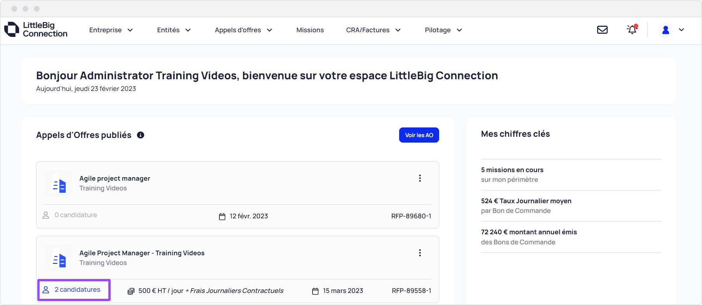The width and height of the screenshot is (702, 305).
Task: Click the 0 candidature link
Action: [x=76, y=215]
